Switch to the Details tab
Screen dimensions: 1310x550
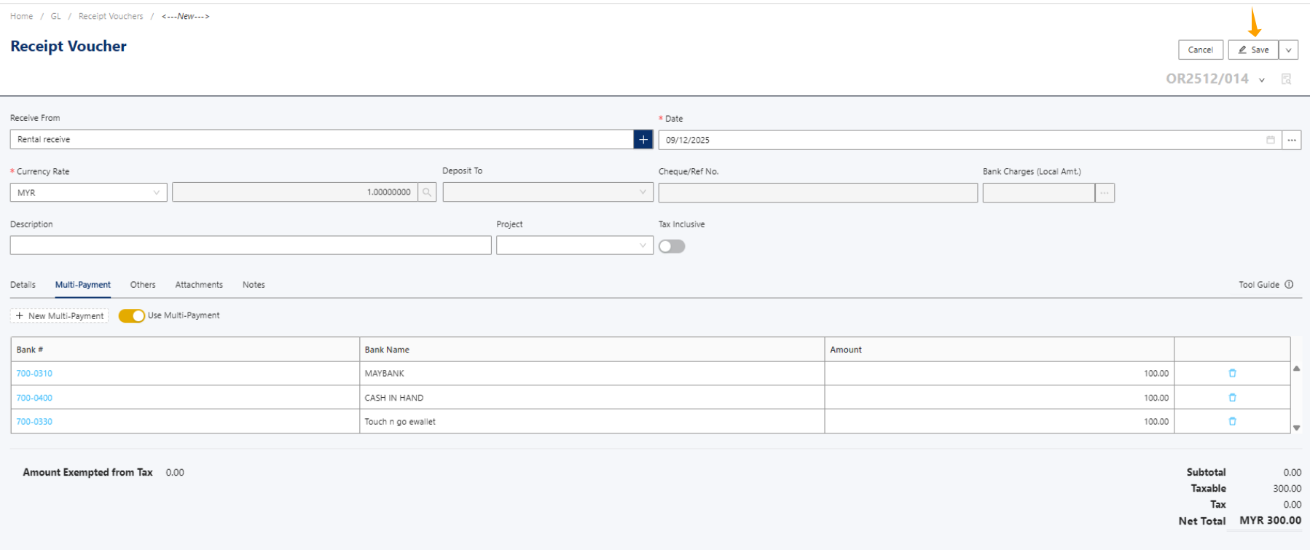coord(23,285)
